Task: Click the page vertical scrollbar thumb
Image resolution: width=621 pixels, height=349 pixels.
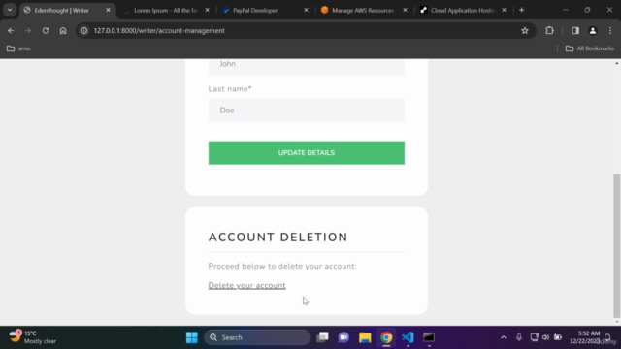Action: (x=616, y=245)
